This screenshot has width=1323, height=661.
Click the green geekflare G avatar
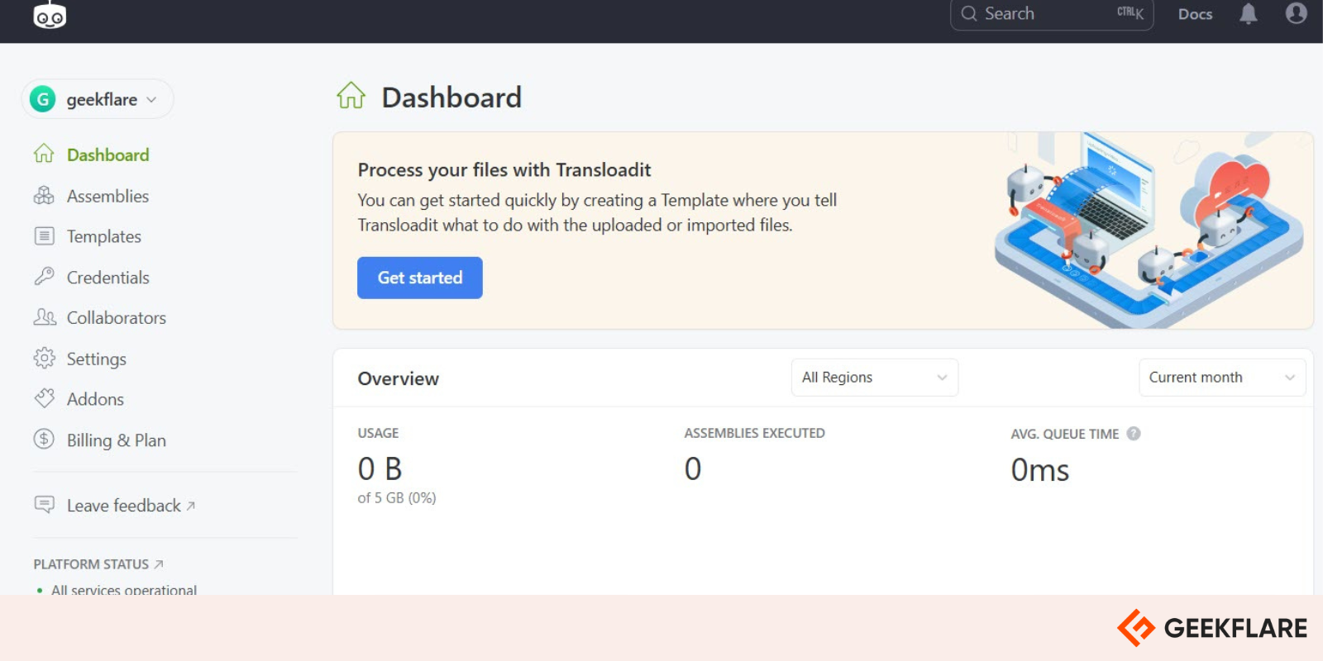coord(42,99)
